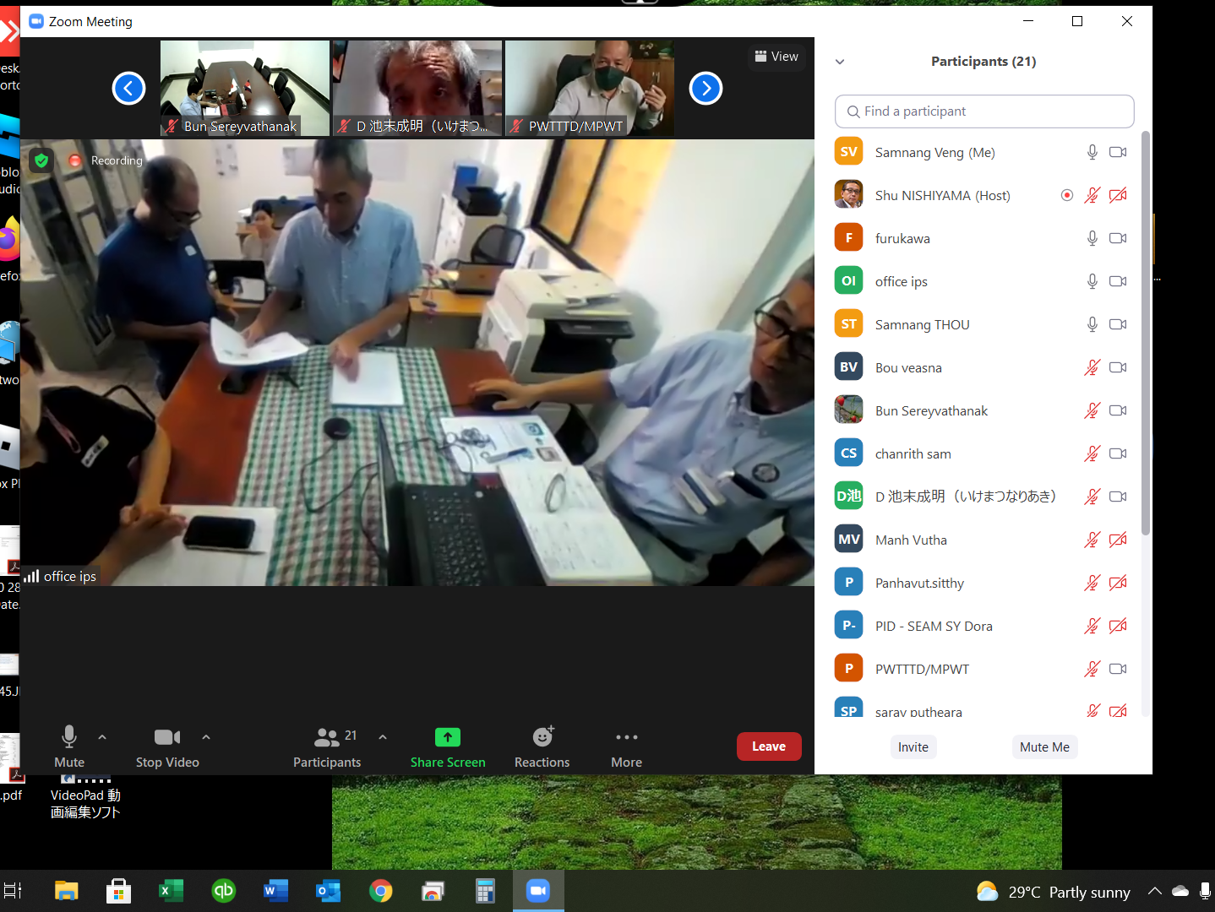Select furukawa in the participants list
The width and height of the screenshot is (1215, 912).
pos(902,238)
